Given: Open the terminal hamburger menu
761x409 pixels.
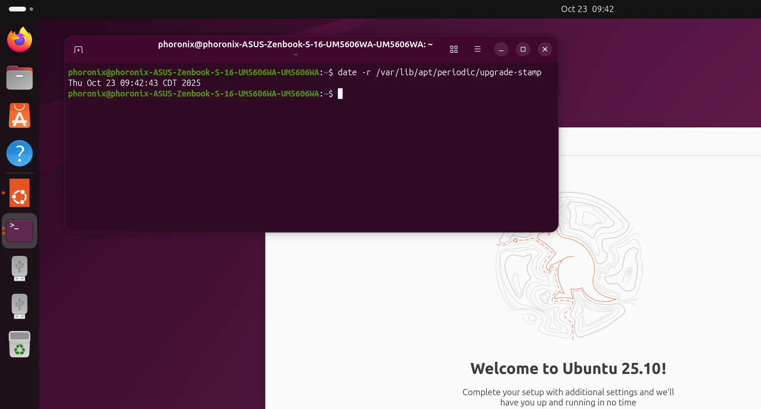Looking at the screenshot, I should point(477,49).
